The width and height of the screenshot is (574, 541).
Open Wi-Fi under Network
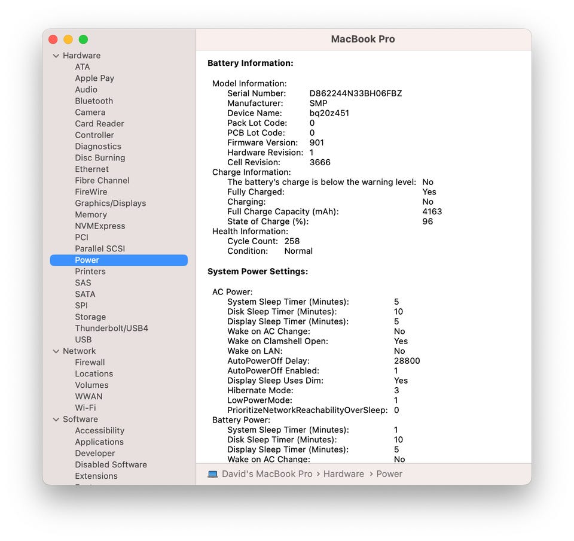[x=86, y=408]
